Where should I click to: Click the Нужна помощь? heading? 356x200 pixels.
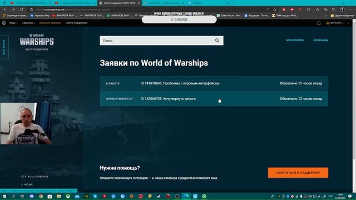point(120,168)
